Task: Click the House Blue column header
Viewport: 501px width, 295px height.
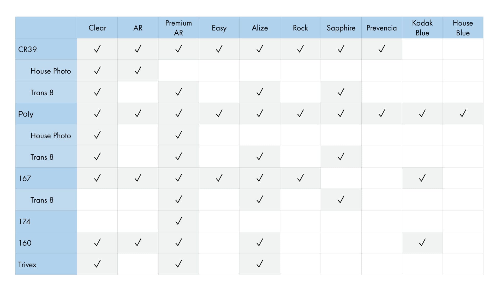Action: tap(463, 28)
